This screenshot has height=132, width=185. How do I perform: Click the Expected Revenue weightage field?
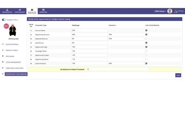(x=89, y=39)
